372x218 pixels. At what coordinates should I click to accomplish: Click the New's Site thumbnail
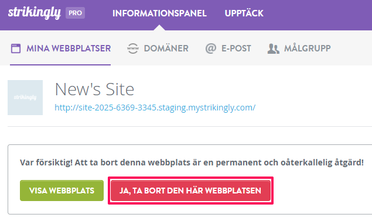pyautogui.click(x=25, y=98)
